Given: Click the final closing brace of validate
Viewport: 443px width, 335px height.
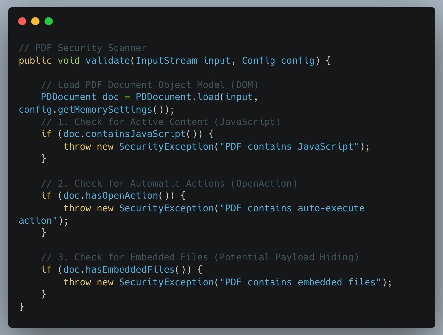Looking at the screenshot, I should (22, 307).
